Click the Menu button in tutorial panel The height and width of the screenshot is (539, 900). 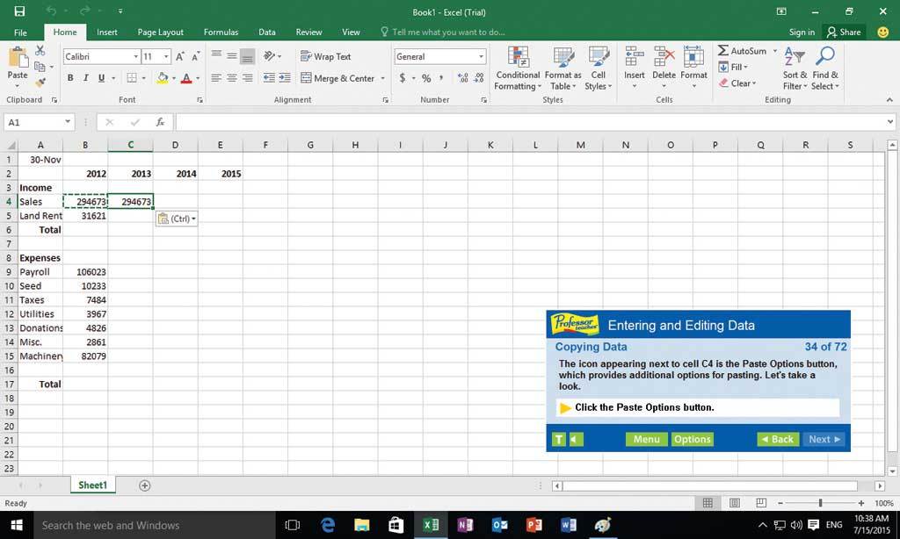[646, 439]
